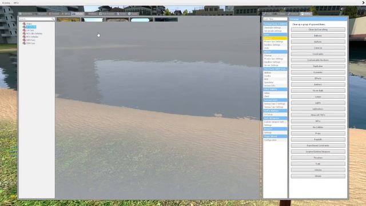366x206 pixels.
Task: Select SSM Cars category
Action: coord(30,40)
